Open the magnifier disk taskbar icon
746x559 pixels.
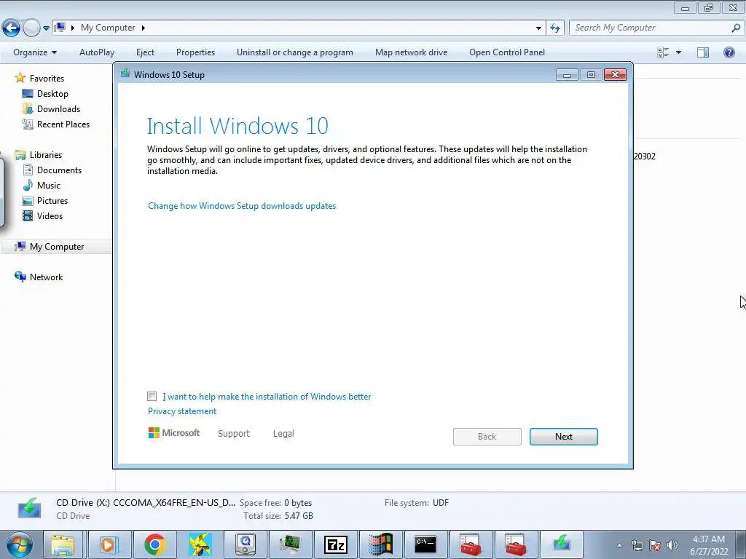pos(245,544)
